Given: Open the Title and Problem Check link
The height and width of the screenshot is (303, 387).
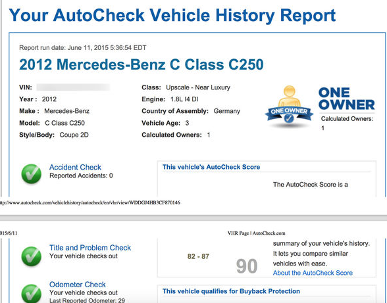Looking at the screenshot, I should click(90, 248).
